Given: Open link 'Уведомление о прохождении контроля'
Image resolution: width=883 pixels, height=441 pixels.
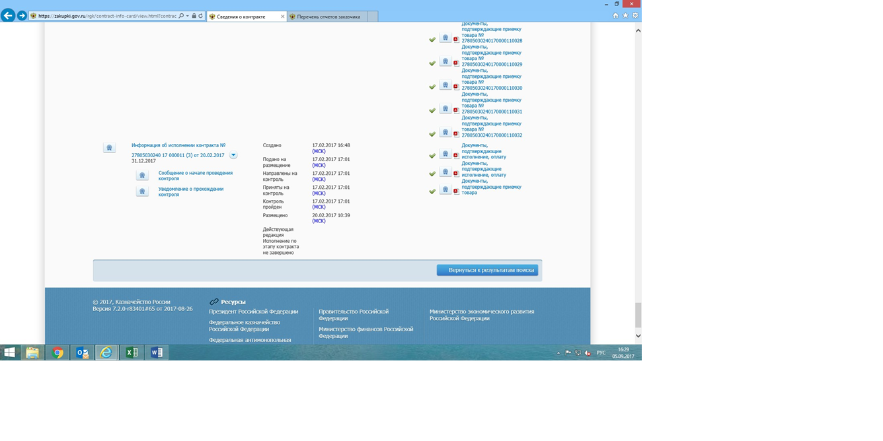Looking at the screenshot, I should click(191, 191).
